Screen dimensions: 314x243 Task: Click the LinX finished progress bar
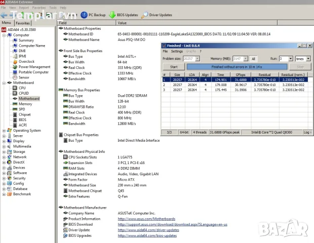(x=237, y=67)
